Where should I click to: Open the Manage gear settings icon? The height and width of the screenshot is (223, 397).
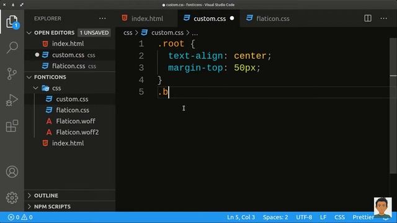click(x=12, y=198)
